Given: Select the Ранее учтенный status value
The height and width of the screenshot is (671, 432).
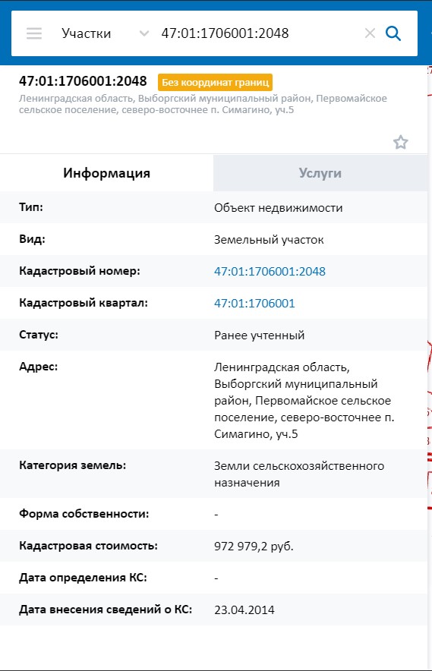Looking at the screenshot, I should pos(259,335).
